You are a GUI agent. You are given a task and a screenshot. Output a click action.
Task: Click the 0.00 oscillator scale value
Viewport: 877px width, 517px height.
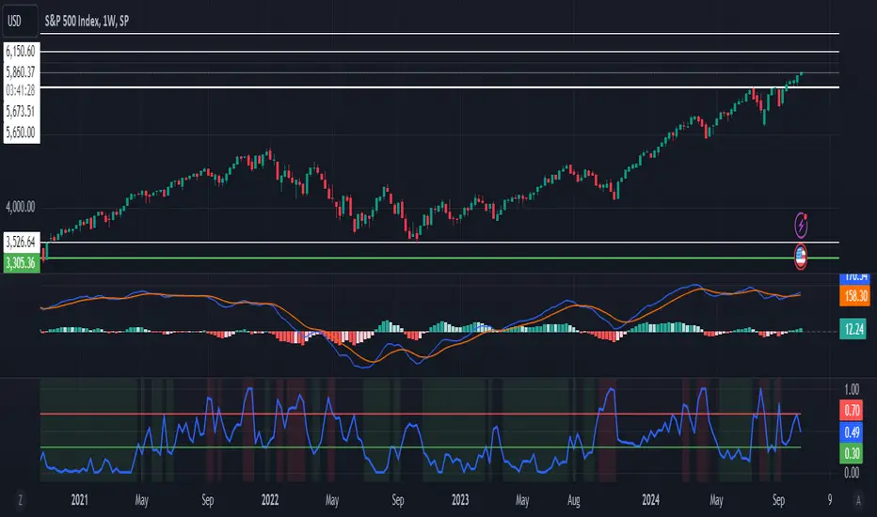[852, 473]
